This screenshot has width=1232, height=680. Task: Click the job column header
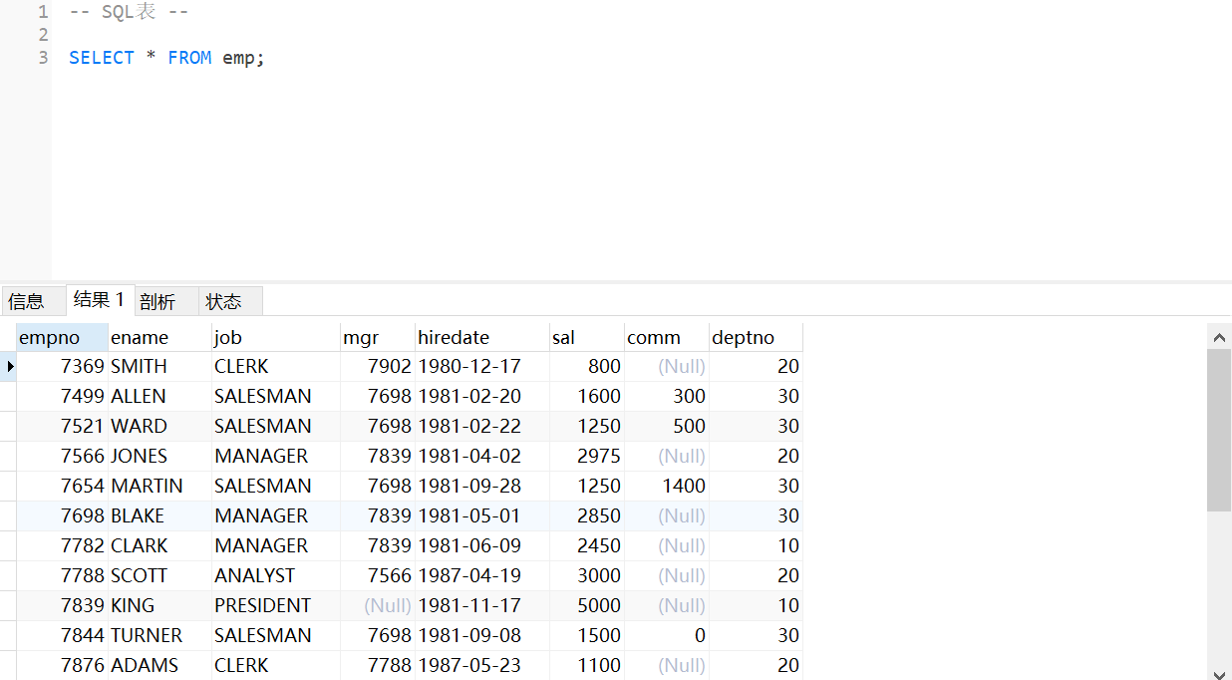276,337
